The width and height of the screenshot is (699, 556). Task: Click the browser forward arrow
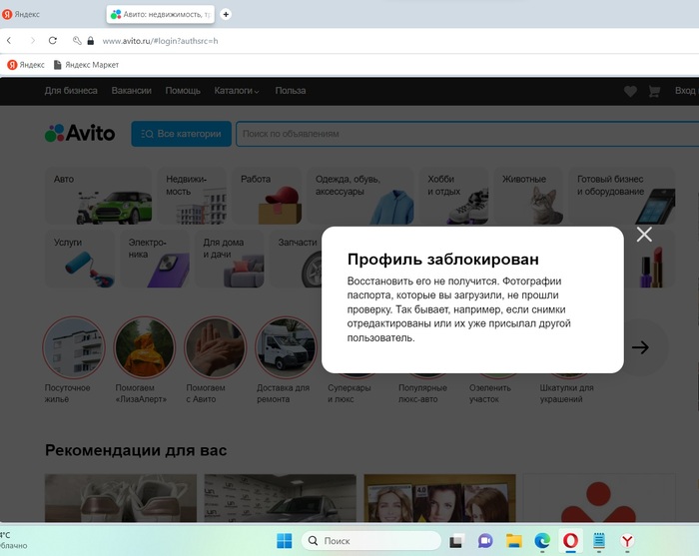[32, 41]
